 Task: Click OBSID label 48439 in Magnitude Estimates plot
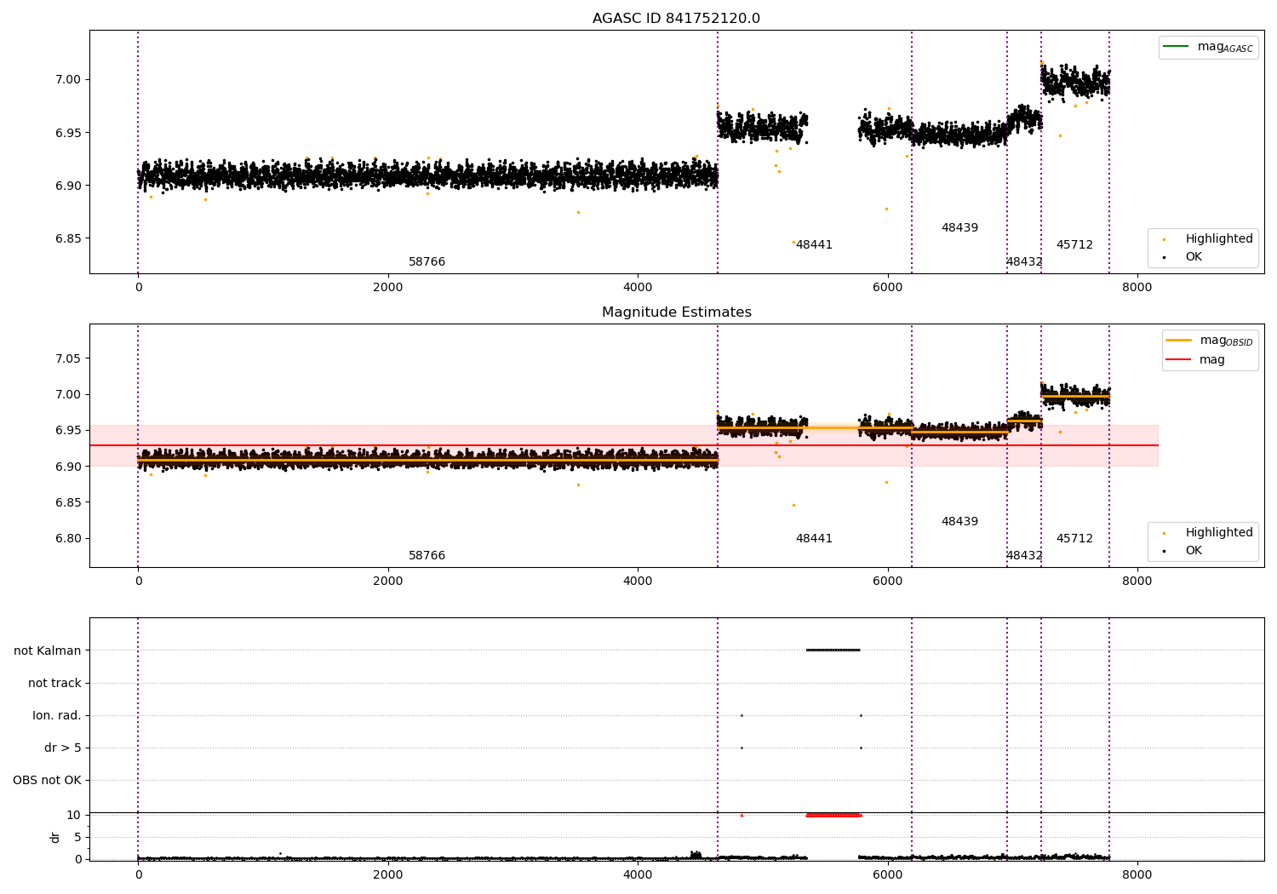click(x=959, y=522)
